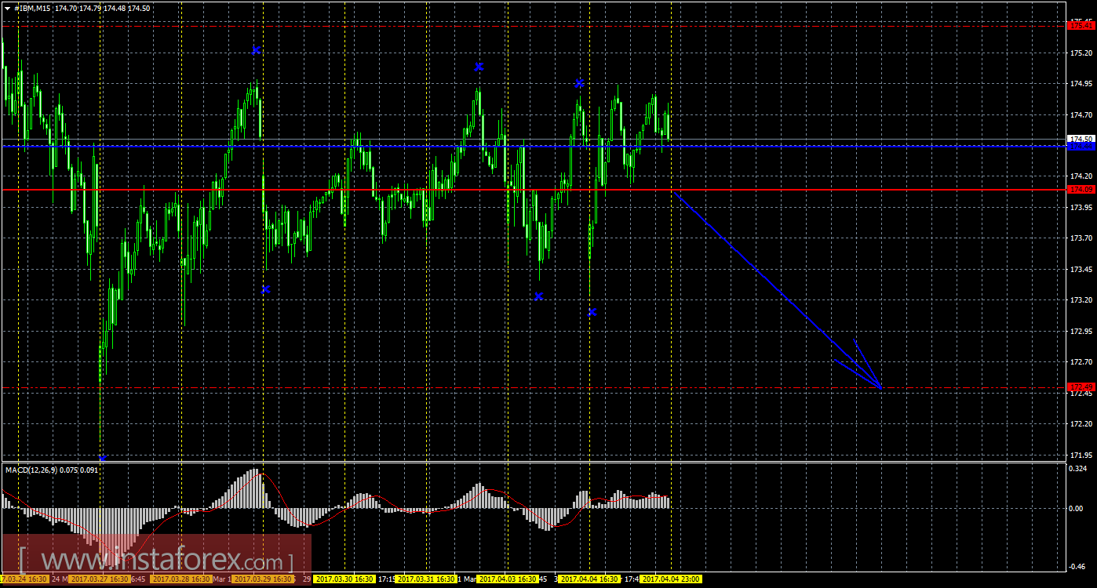Click the 2017.03.31 16:30 date marker

(x=426, y=579)
